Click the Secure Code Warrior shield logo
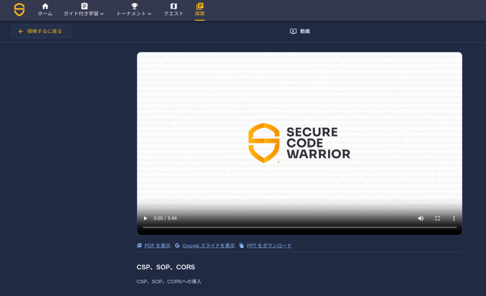The width and height of the screenshot is (486, 296). [19, 10]
